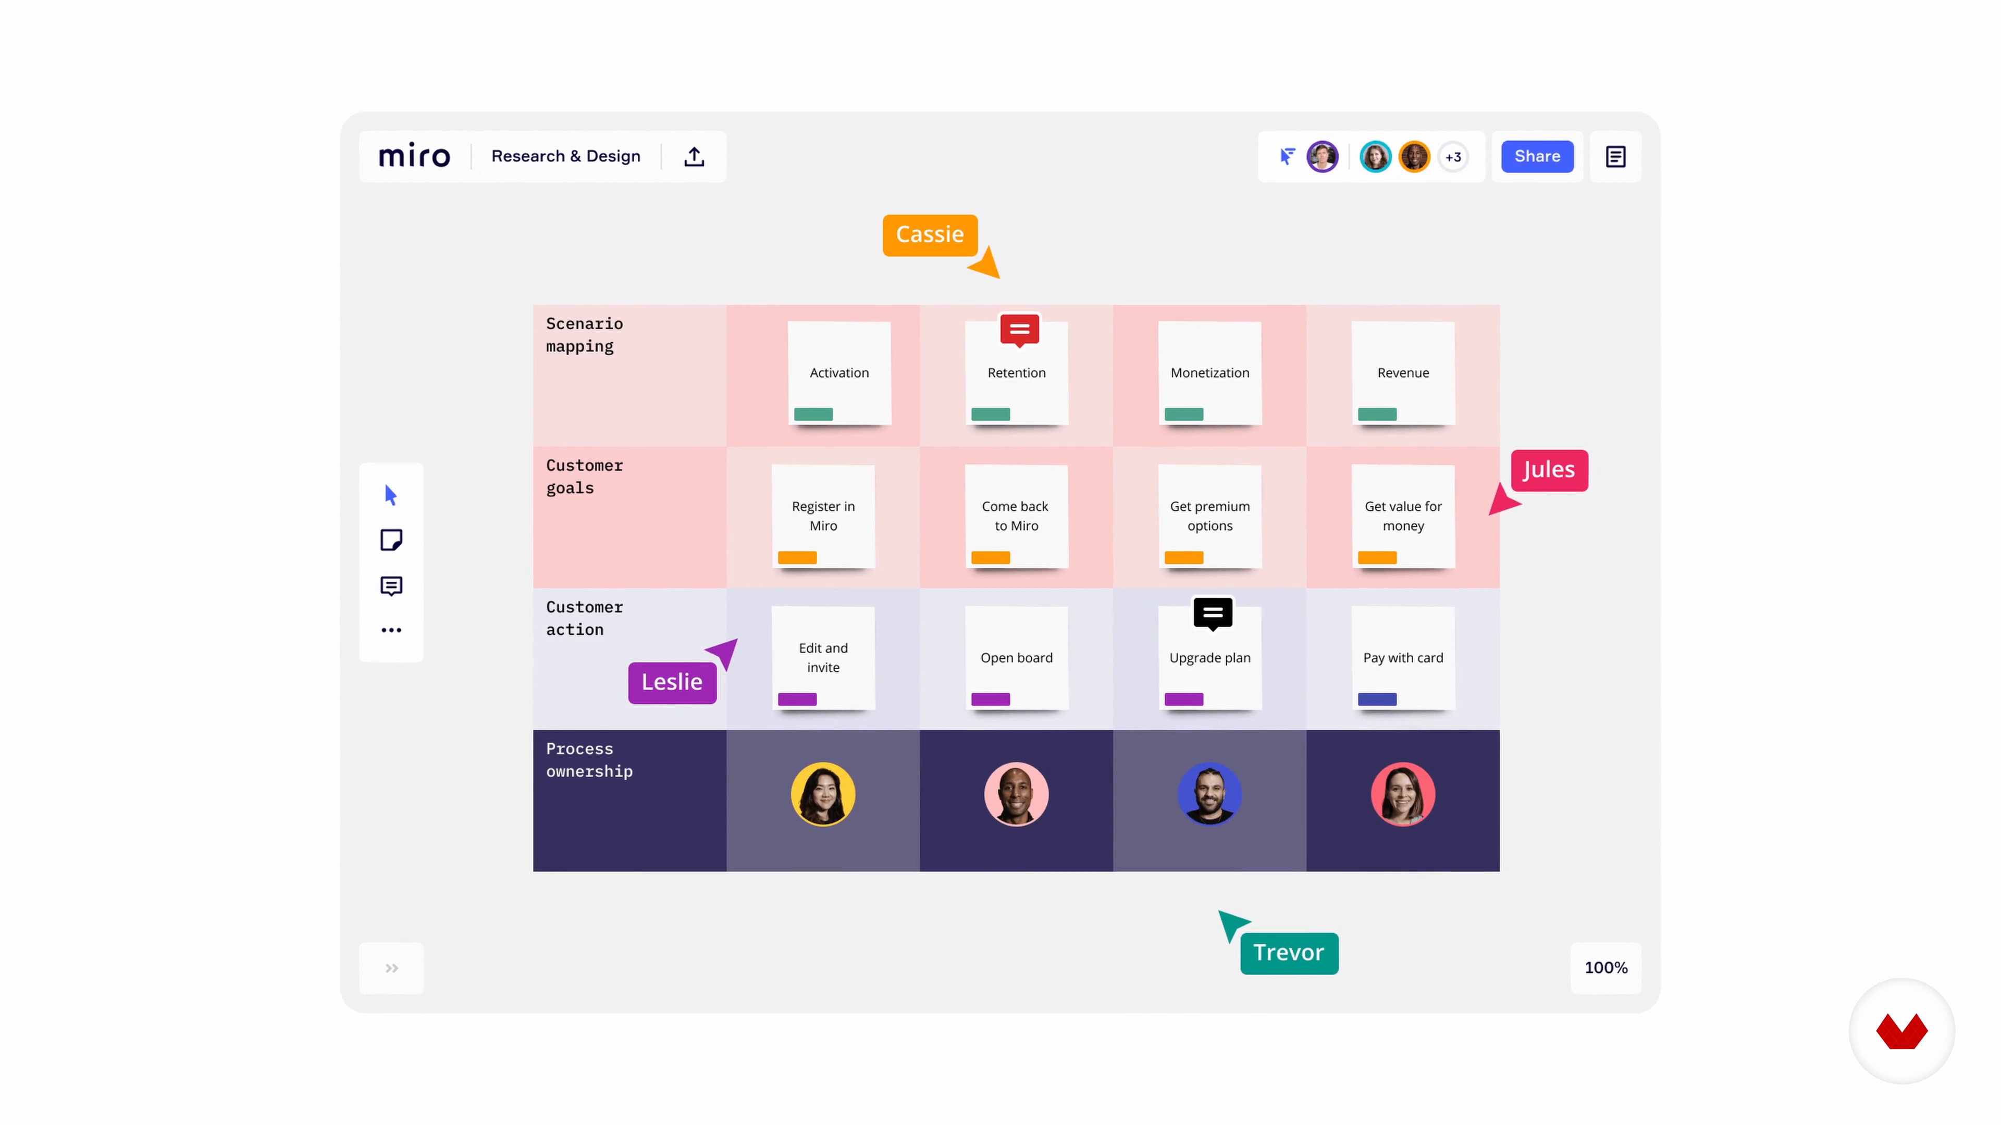This screenshot has height=1125, width=2001.
Task: Click the pink-background bald man avatar
Action: point(1016,793)
